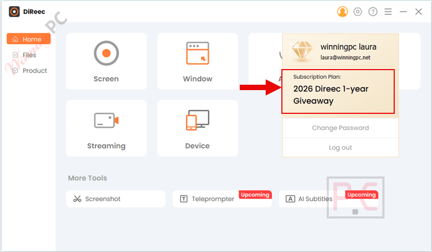
Task: Open the Screenshot tool
Action: coord(116,199)
